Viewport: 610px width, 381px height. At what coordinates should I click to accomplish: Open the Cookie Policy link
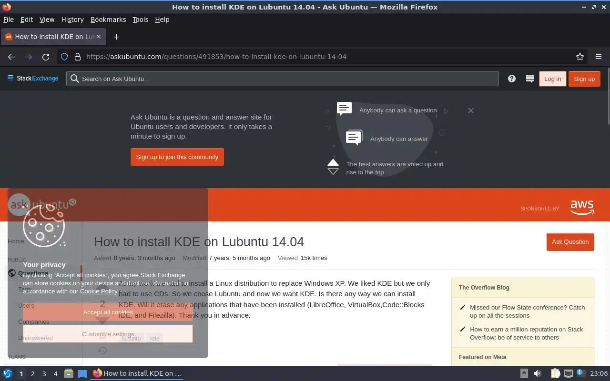pos(99,291)
